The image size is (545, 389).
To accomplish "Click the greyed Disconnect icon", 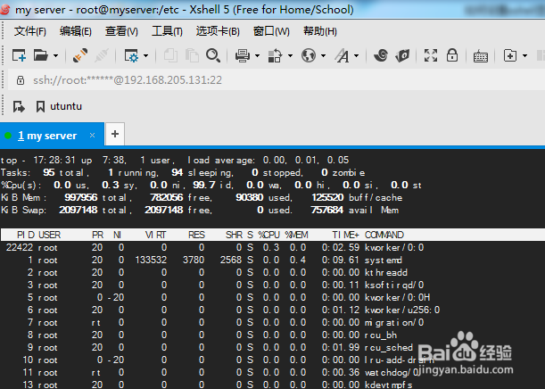I will [102, 55].
